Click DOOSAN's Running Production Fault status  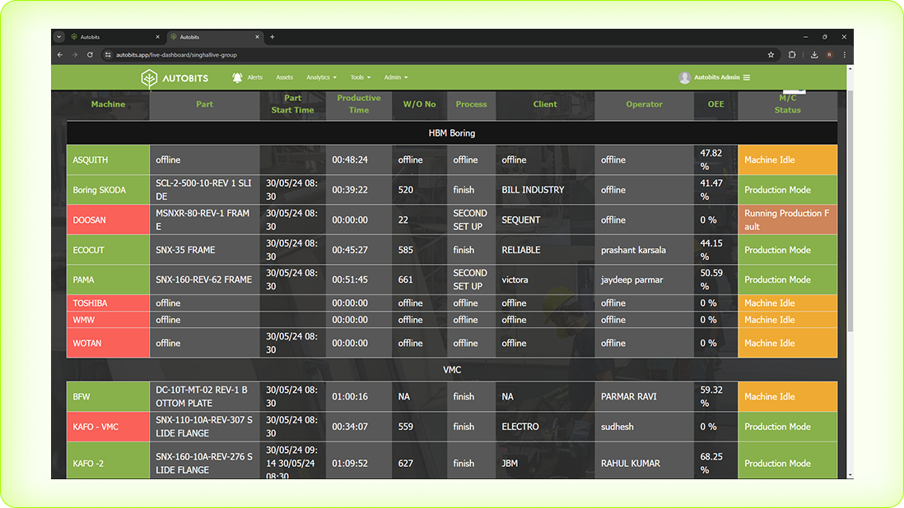tap(788, 219)
